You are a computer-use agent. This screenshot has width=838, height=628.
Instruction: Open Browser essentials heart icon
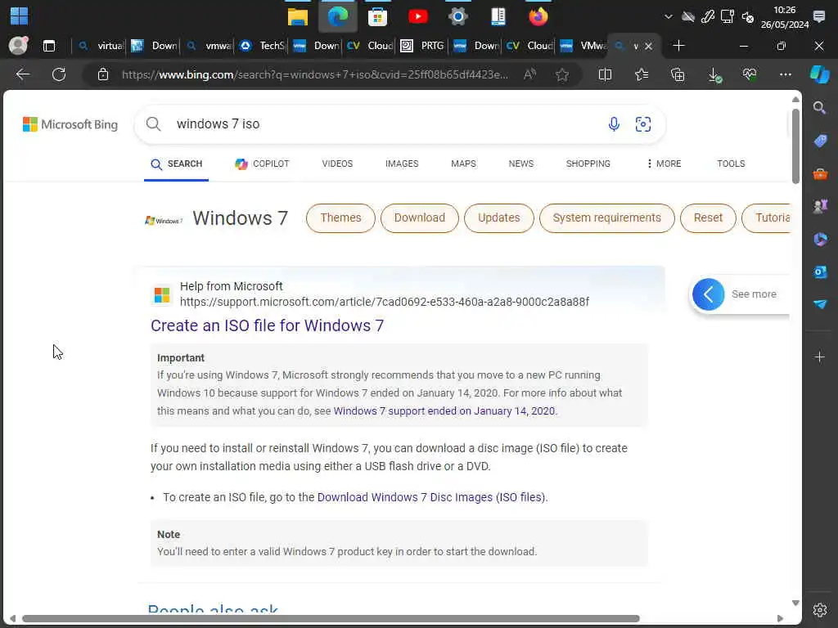tap(750, 74)
